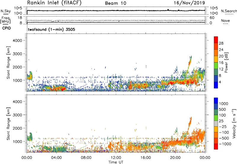The height and width of the screenshot is (164, 237).
Task: Click the blue top segment of velocity colorbar
Action: [216, 101]
